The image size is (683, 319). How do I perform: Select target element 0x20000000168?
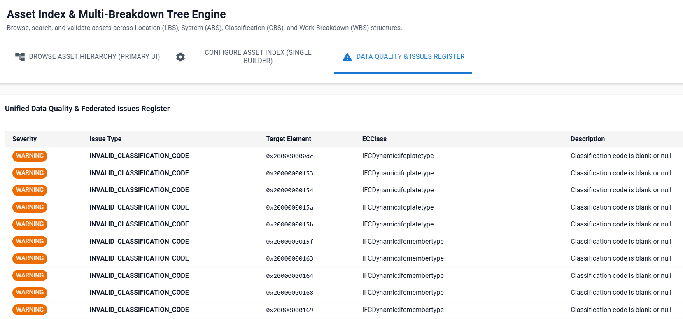coord(289,293)
